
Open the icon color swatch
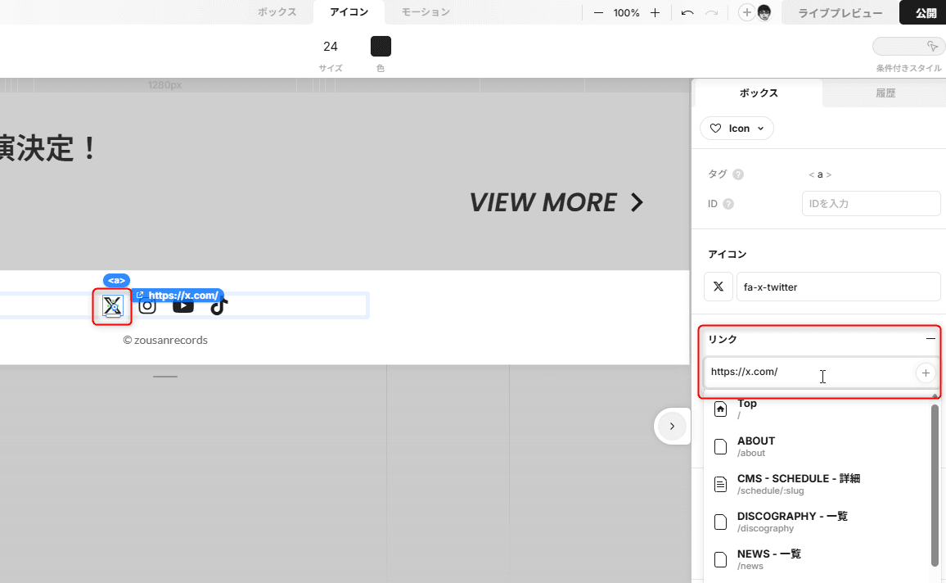point(381,46)
